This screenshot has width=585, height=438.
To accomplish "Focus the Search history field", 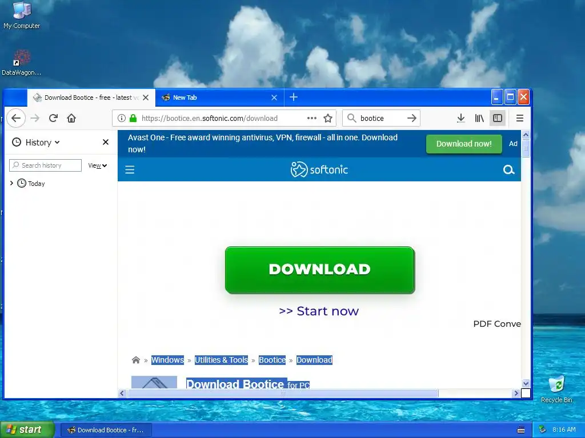I will [x=45, y=165].
